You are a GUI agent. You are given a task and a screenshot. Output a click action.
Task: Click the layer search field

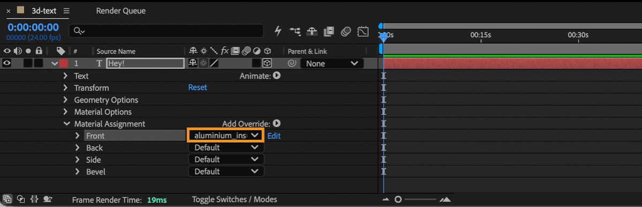[x=167, y=31]
